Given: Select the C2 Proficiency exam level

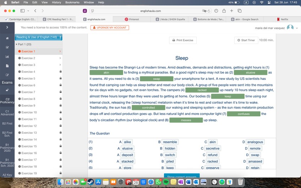Looking at the screenshot, I should pos(7,101).
